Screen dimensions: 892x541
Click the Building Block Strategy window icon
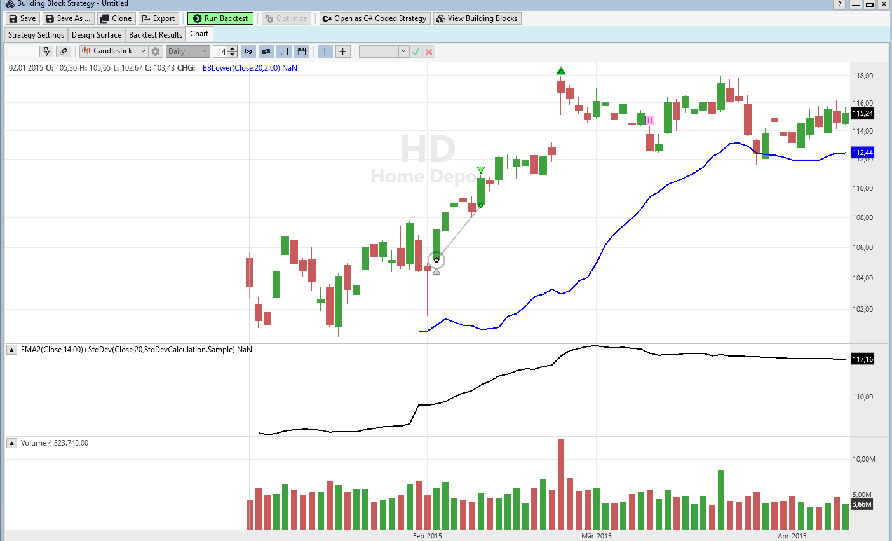tap(10, 4)
